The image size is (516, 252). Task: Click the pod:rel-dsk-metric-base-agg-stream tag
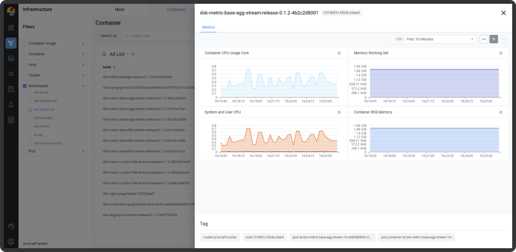[x=332, y=237]
